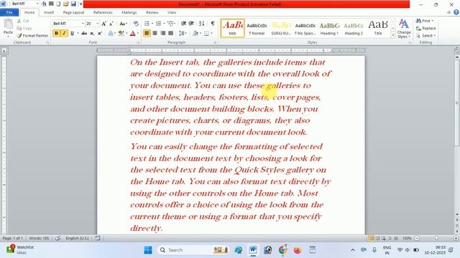Viewport: 460px width, 258px height.
Task: Click Bullets list icon
Action: click(x=147, y=24)
